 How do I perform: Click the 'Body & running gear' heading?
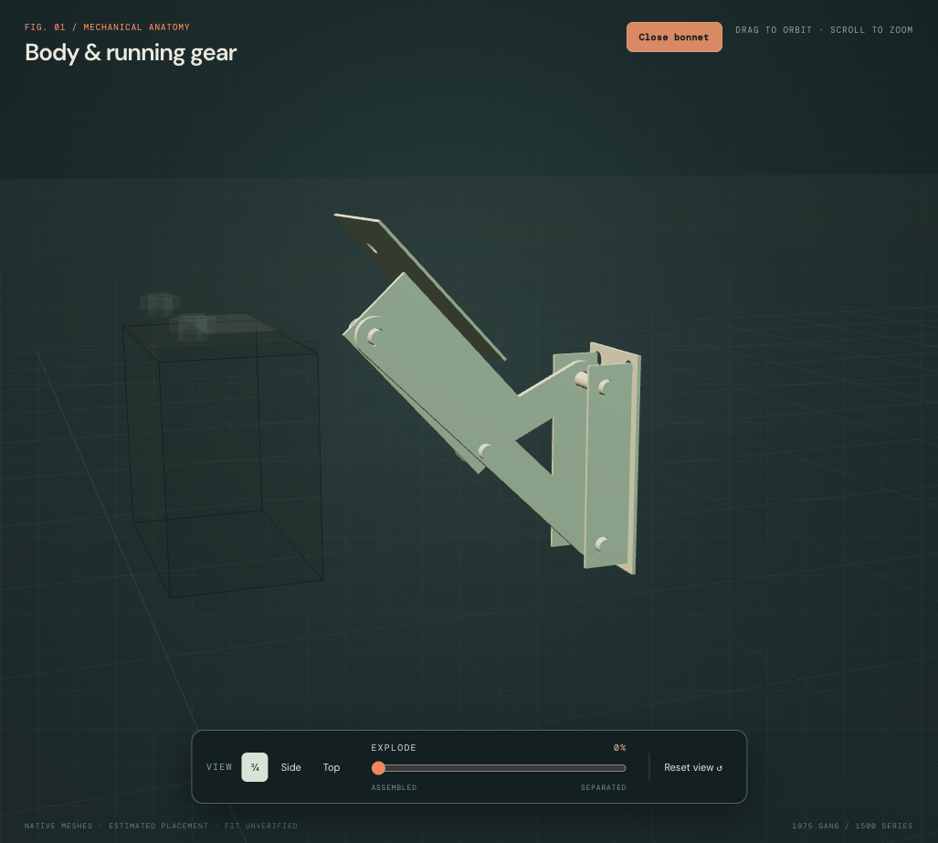131,53
